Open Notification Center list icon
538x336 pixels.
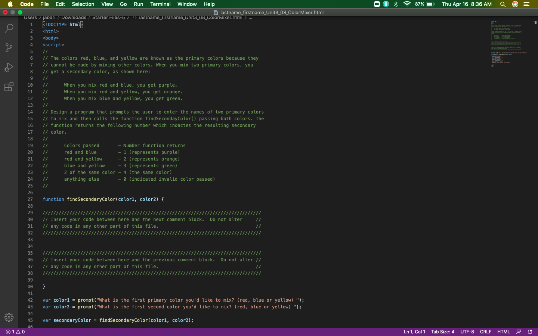pos(526,4)
